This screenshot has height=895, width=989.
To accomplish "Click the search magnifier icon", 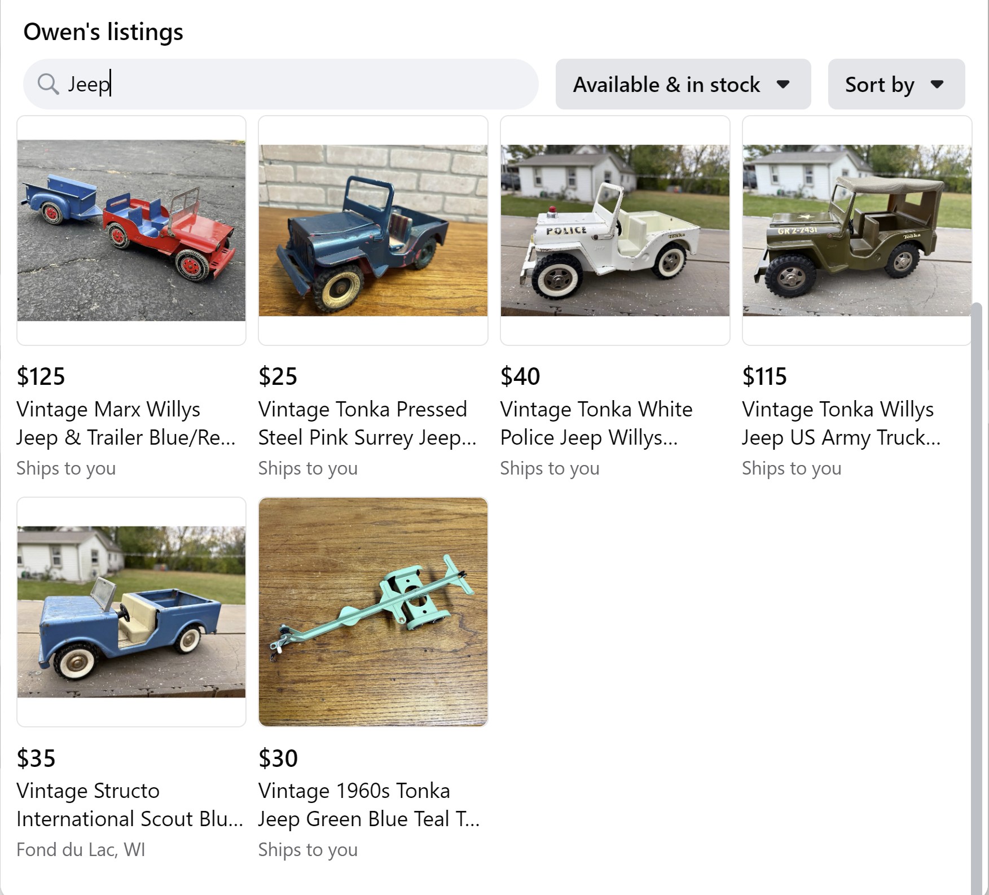I will 48,85.
